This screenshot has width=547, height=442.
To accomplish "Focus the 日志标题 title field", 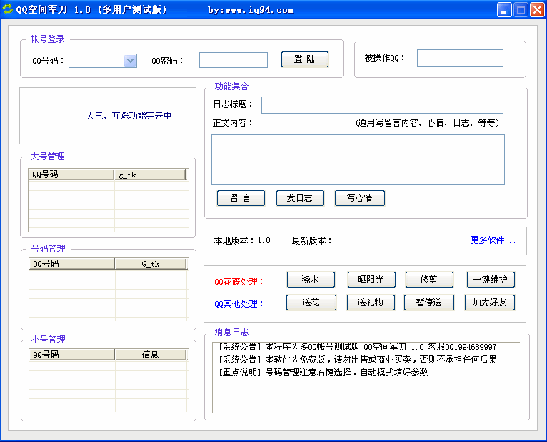I will pyautogui.click(x=382, y=105).
